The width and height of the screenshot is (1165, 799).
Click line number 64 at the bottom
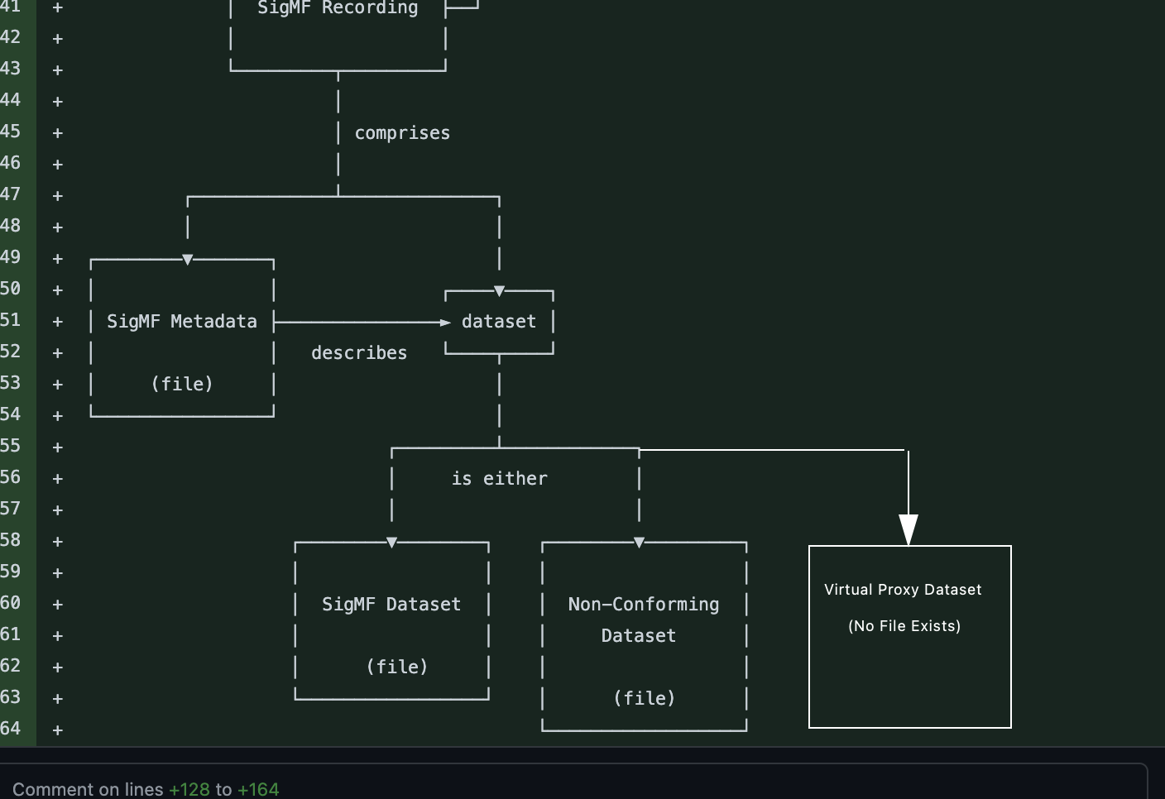[12, 730]
